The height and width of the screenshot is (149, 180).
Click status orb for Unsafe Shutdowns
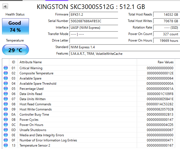[6, 130]
